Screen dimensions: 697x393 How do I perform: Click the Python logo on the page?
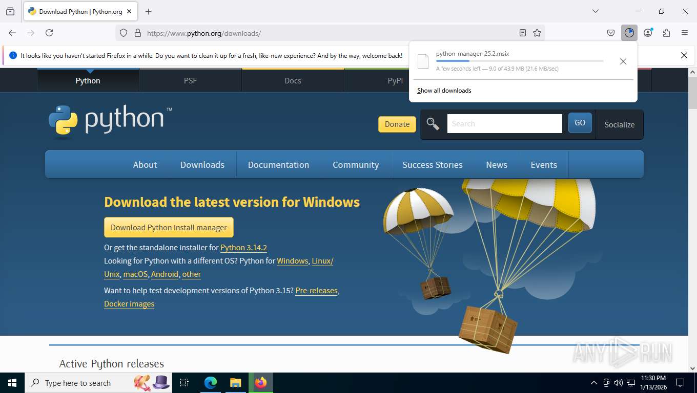(x=110, y=121)
